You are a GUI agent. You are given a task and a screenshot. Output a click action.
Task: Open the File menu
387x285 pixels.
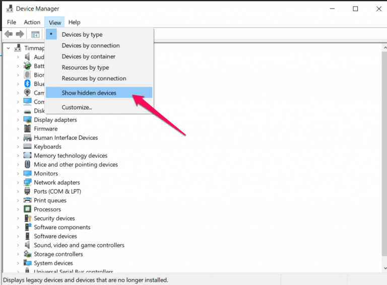tap(12, 23)
